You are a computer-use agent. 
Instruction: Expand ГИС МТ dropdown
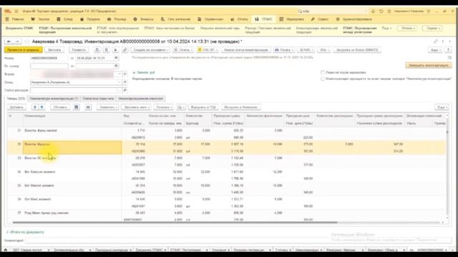(207, 50)
